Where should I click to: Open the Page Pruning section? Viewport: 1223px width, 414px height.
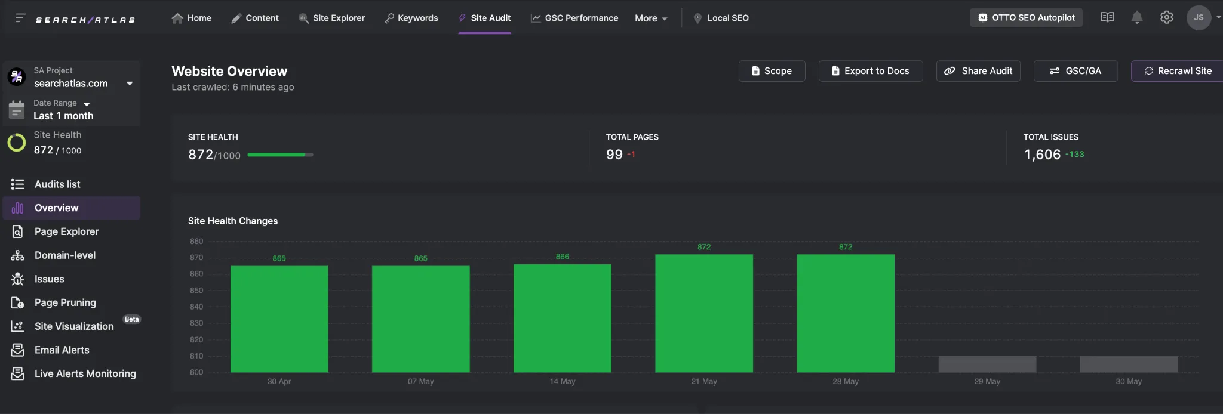tap(65, 302)
